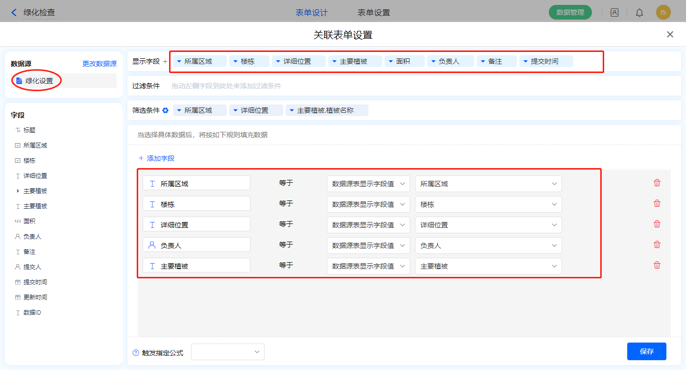Viewport: 686px width, 370px height.
Task: Go back using the top-left arrow
Action: [14, 13]
